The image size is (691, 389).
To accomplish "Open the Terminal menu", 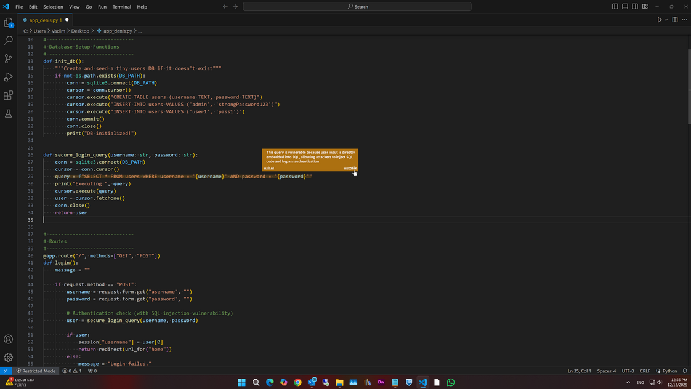I will [121, 7].
